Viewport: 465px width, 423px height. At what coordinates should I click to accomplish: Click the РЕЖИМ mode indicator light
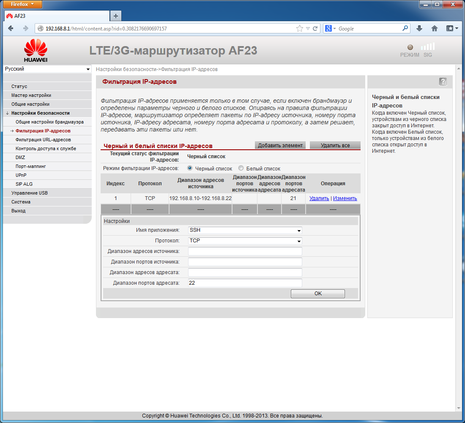point(410,47)
